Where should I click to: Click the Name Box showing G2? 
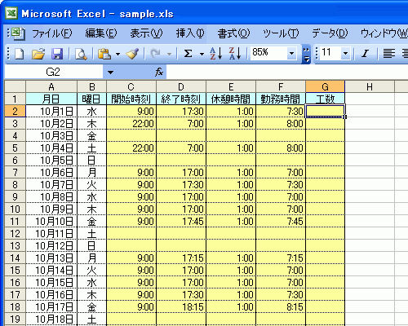(54, 73)
